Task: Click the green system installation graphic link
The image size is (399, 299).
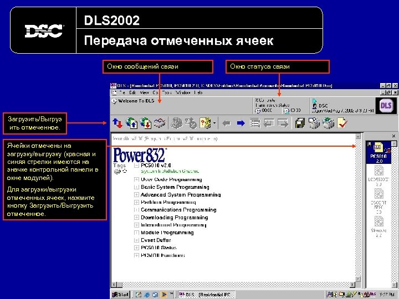Action: coord(170,171)
